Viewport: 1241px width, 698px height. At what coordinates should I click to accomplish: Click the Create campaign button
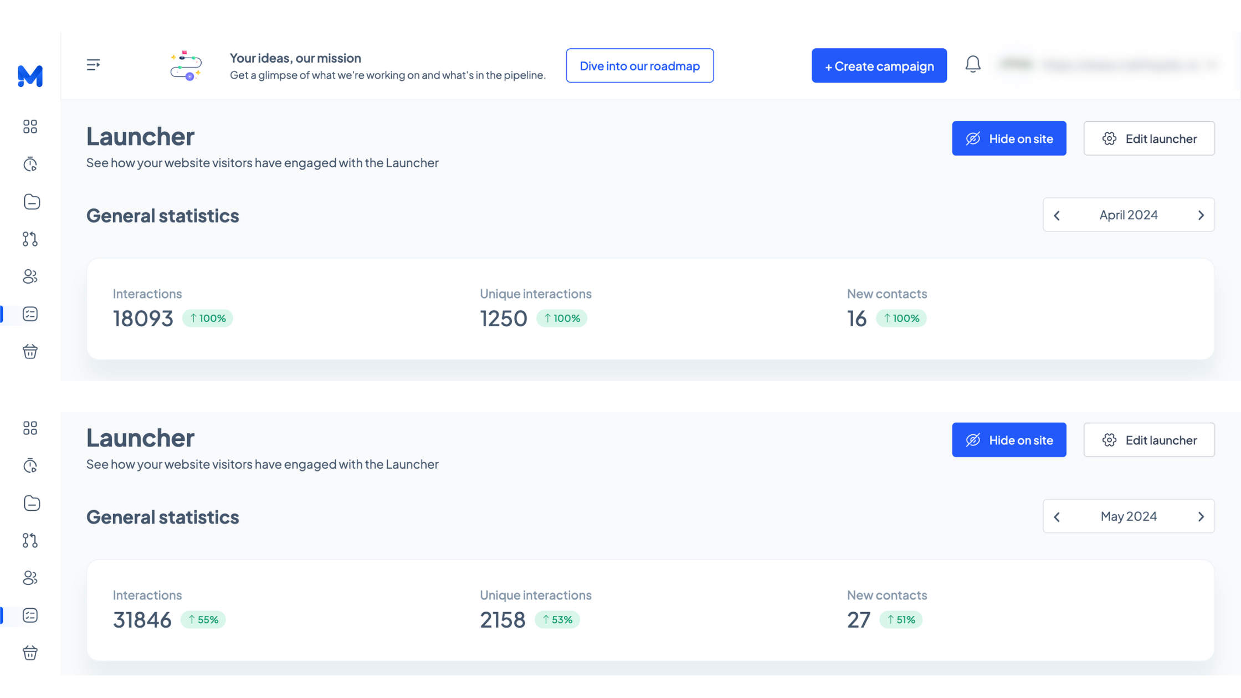[x=879, y=66]
